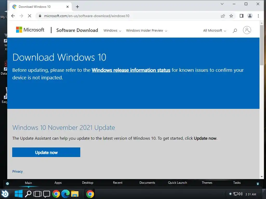Open the Software Download home link
This screenshot has height=199, width=266.
pos(77,30)
